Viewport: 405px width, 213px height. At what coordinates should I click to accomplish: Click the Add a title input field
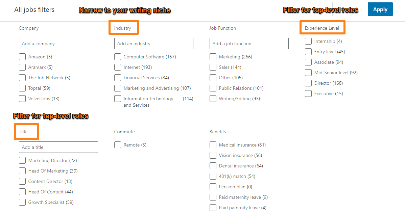[58, 147]
